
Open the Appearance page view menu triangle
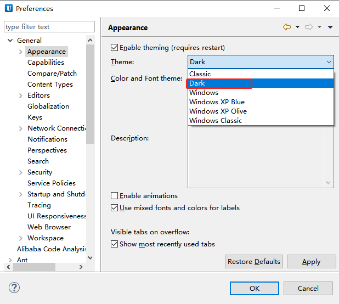[330, 27]
